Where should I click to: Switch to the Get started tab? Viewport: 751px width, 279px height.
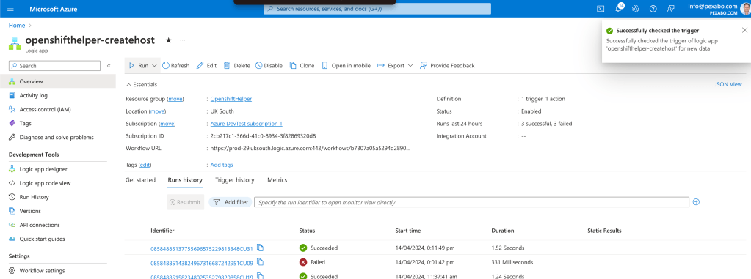pyautogui.click(x=140, y=180)
